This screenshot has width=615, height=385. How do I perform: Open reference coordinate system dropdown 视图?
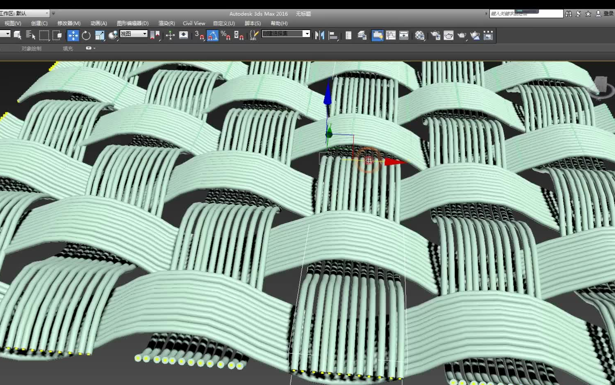point(133,34)
